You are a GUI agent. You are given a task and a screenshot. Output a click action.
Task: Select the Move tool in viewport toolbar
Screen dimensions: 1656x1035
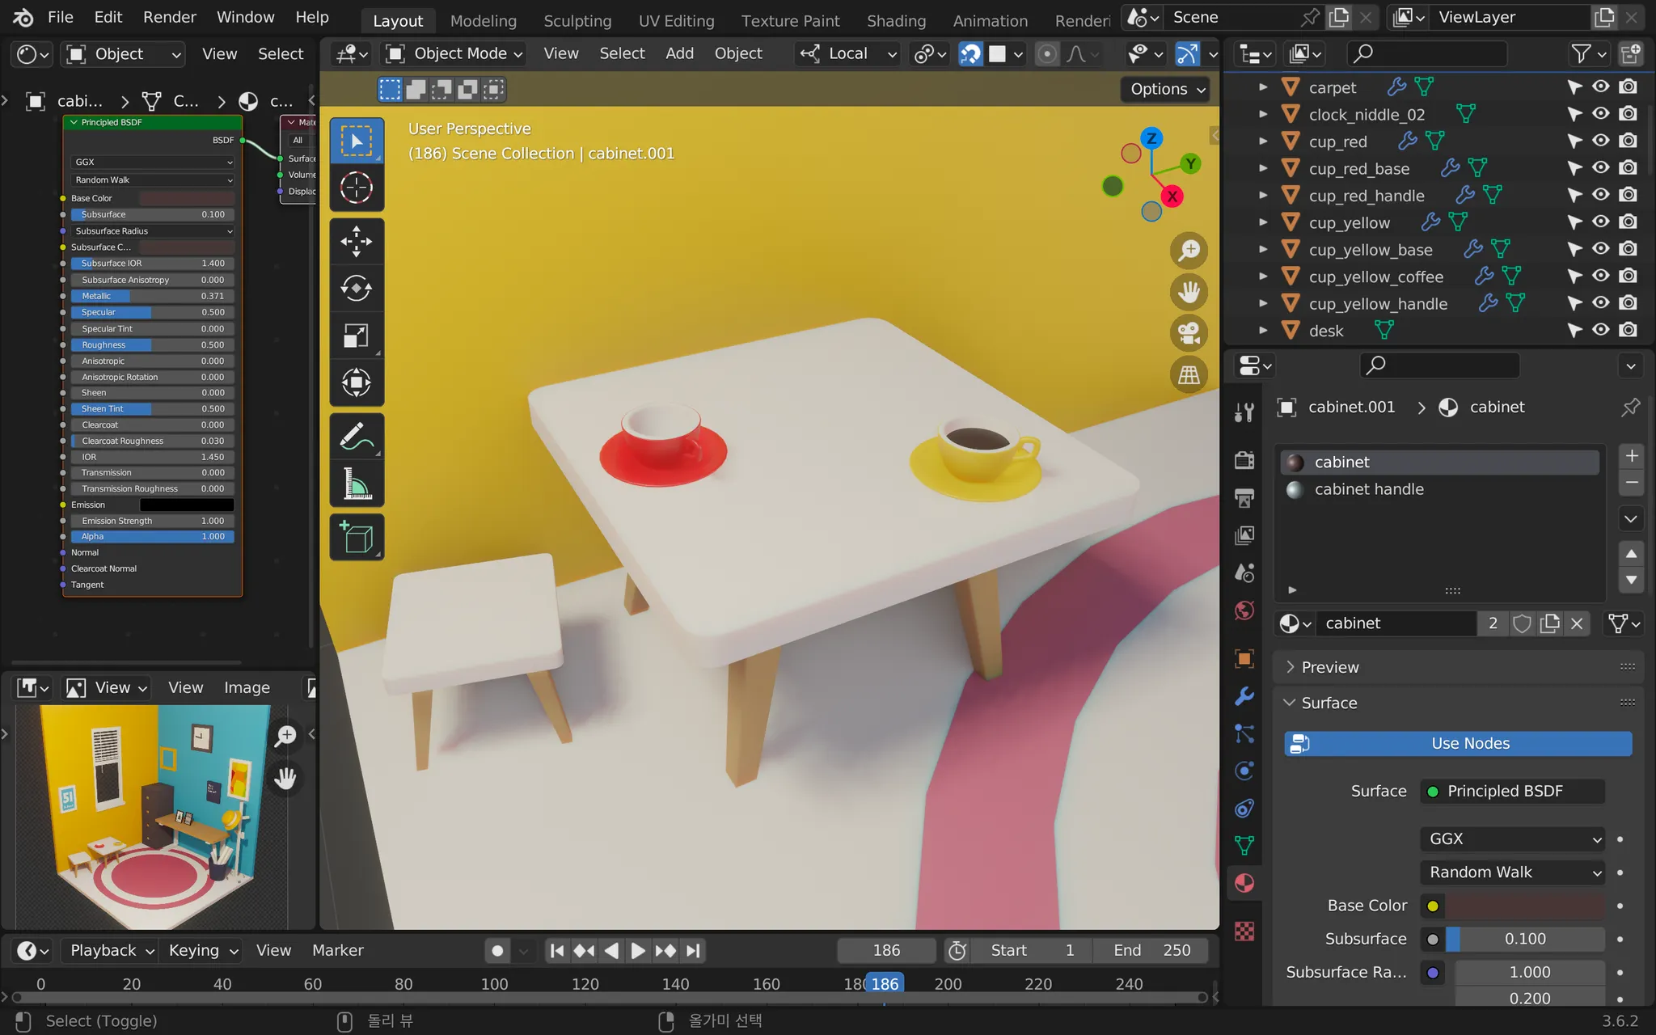point(356,241)
